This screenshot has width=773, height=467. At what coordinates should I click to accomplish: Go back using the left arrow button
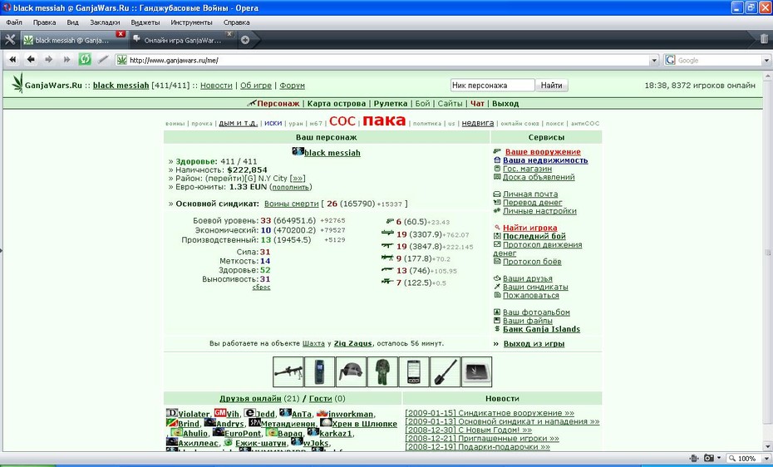click(31, 60)
